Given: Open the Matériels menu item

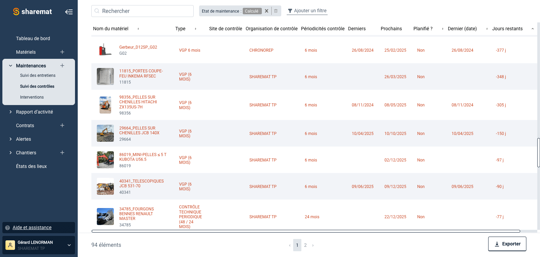Looking at the screenshot, I should [26, 52].
